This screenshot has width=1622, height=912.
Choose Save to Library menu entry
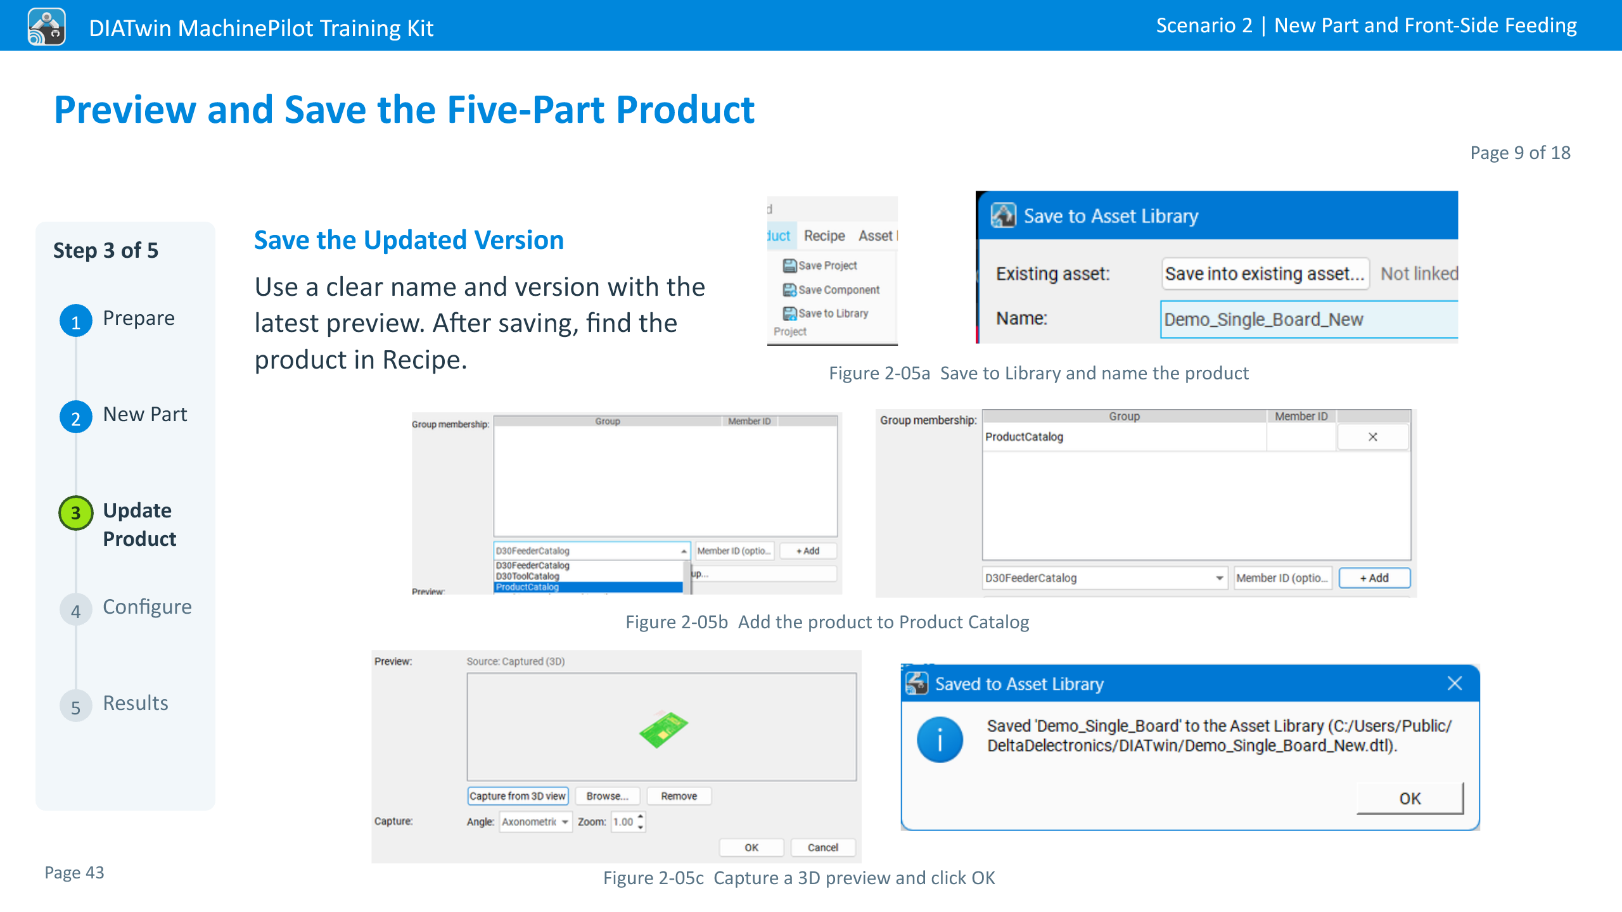click(x=826, y=313)
